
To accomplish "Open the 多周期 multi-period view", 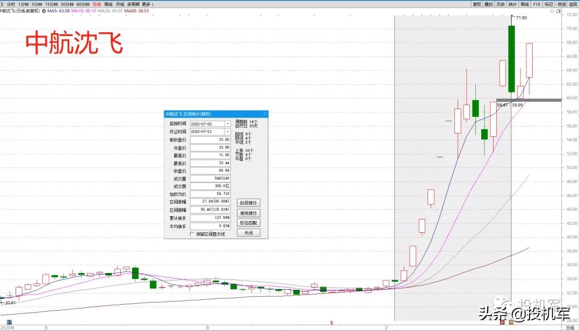I will tap(133, 4).
